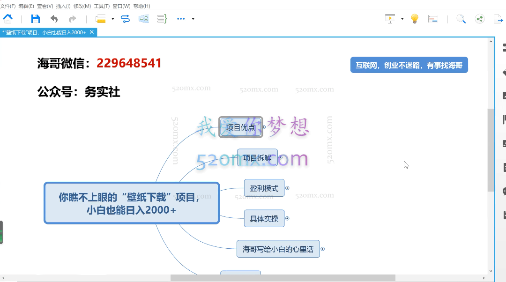Image resolution: width=506 pixels, height=282 pixels.
Task: Open the search tool with the magnifier
Action: (x=461, y=19)
